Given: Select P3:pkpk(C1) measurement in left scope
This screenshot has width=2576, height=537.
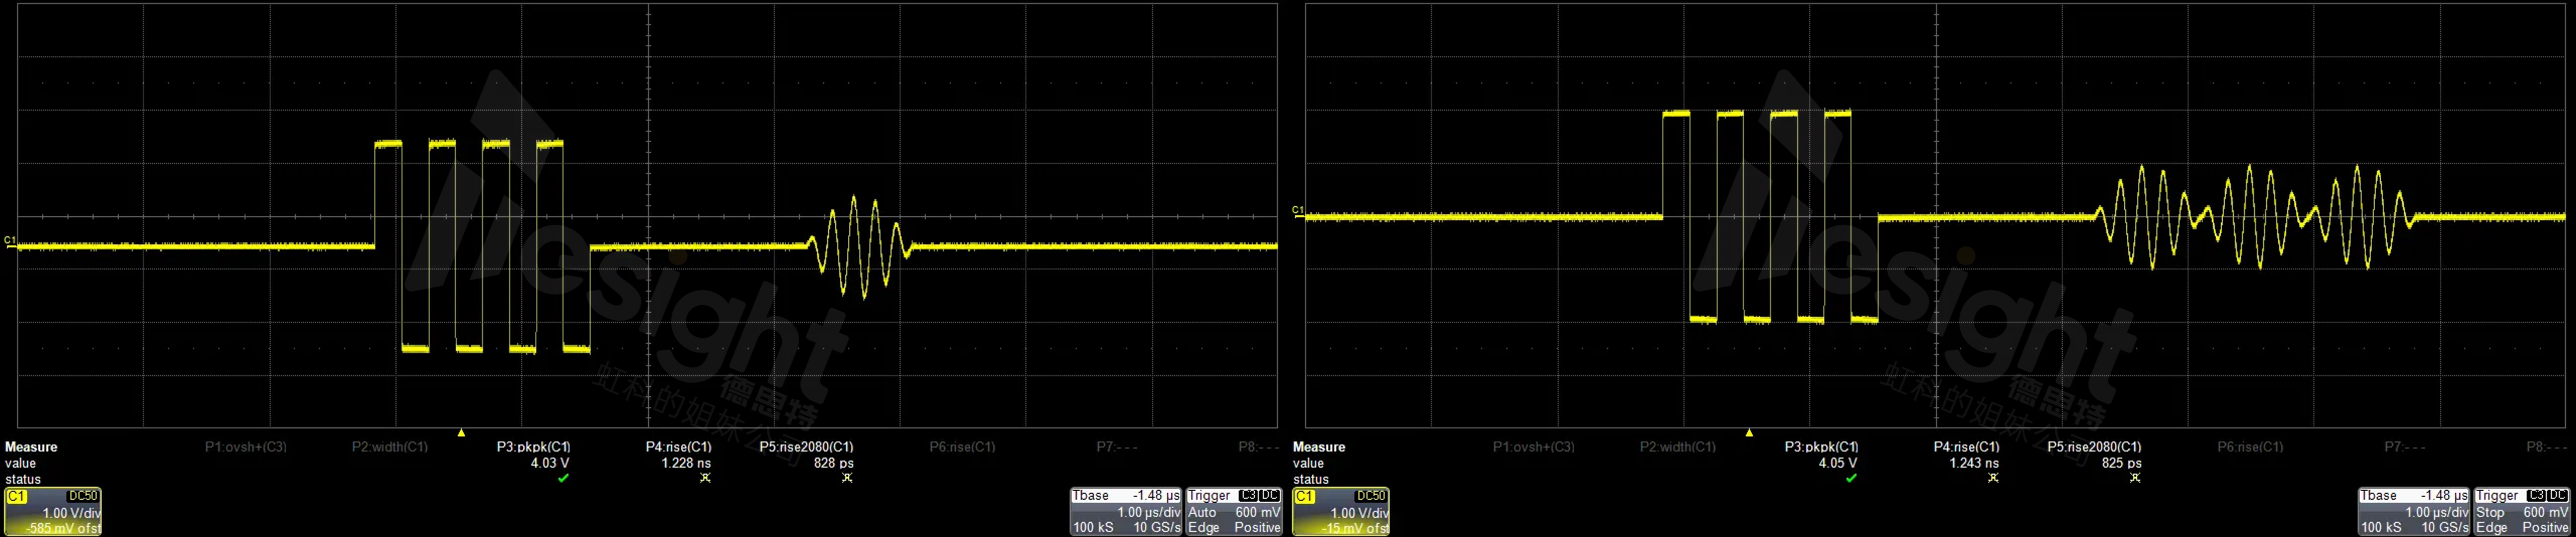Looking at the screenshot, I should coord(534,447).
